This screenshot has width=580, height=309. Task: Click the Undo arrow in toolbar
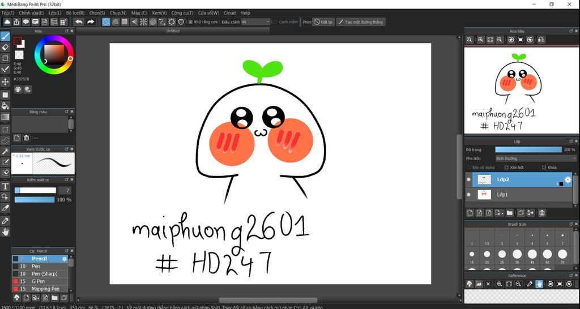[x=79, y=22]
